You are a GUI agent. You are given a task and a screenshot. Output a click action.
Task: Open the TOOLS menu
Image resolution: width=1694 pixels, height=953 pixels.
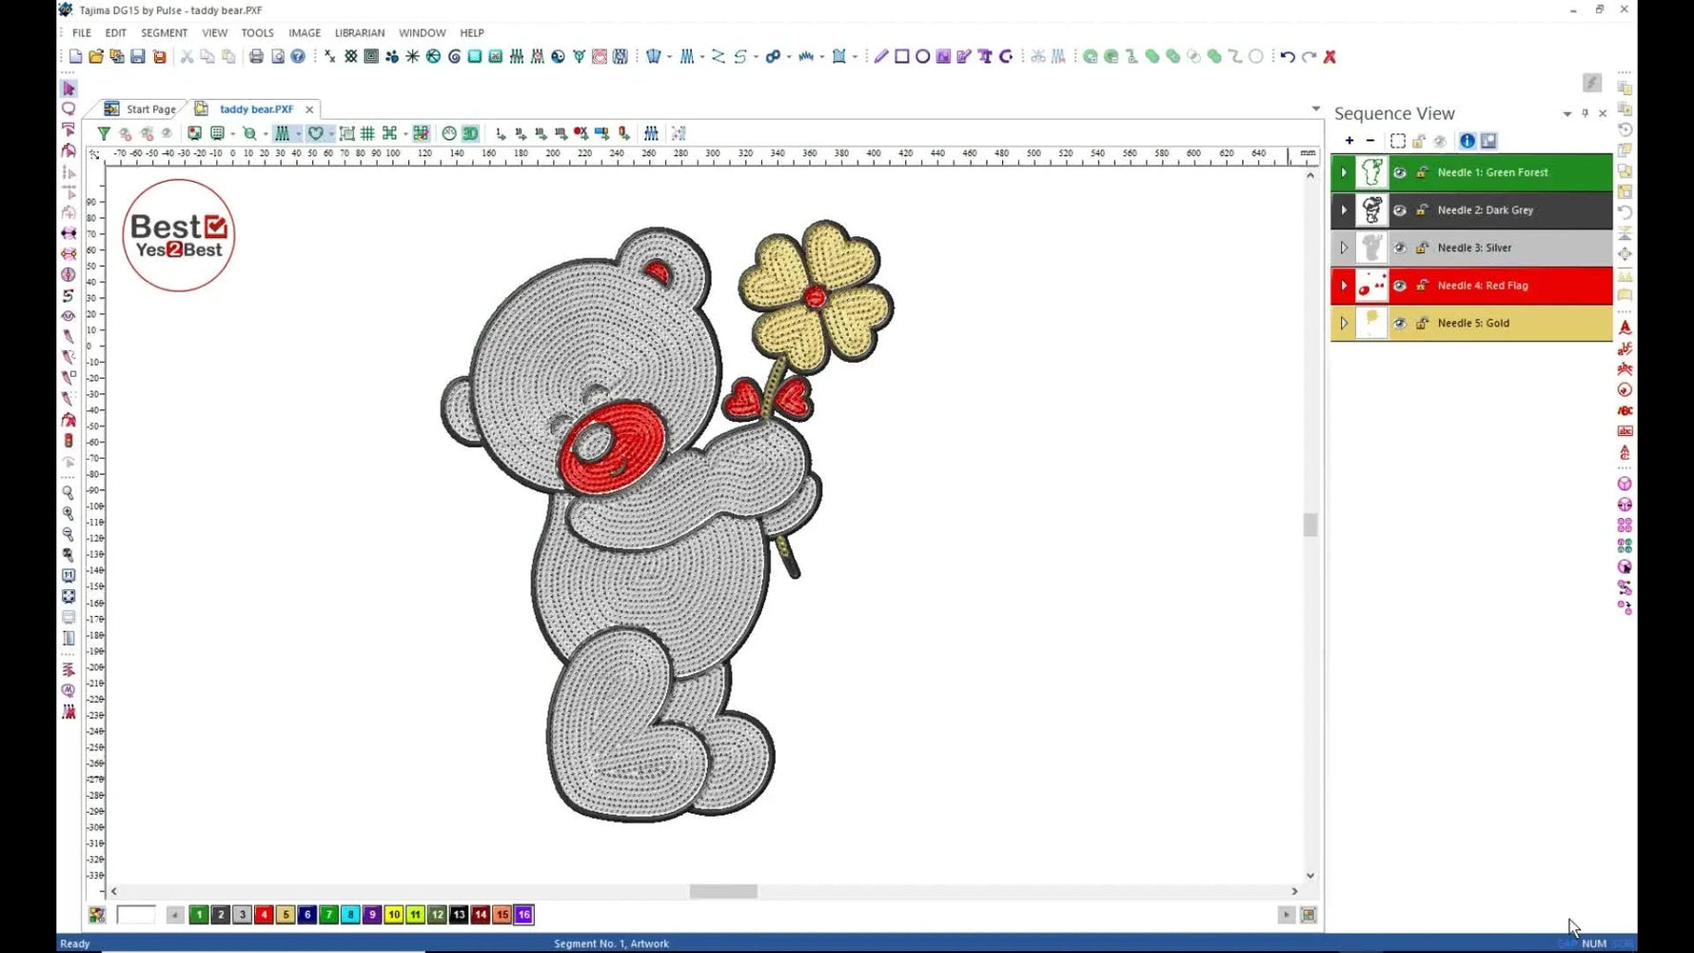[x=257, y=32]
